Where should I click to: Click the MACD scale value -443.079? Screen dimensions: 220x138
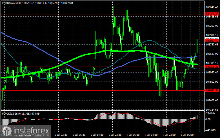pyautogui.click(x=210, y=130)
